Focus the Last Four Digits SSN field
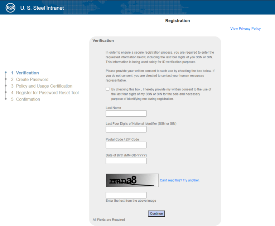Image resolution: width=275 pixels, height=226 pixels. point(126,129)
